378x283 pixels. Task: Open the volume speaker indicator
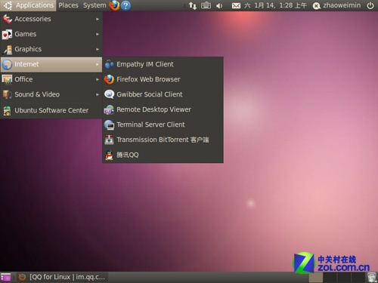pyautogui.click(x=219, y=5)
